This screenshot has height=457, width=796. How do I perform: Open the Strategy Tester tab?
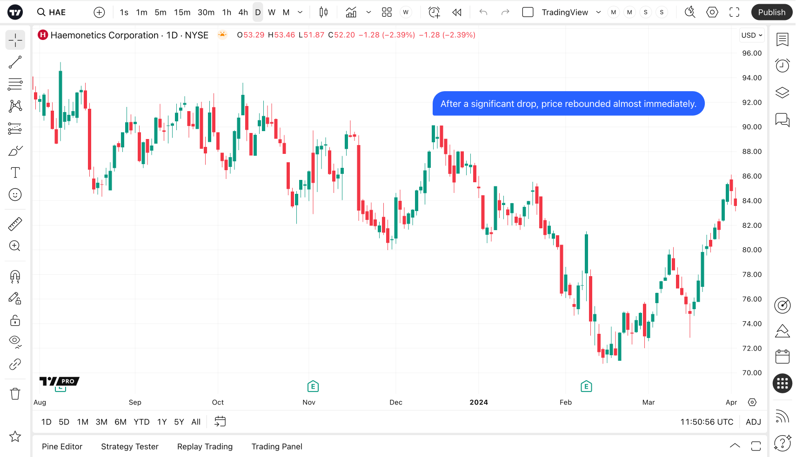(130, 446)
